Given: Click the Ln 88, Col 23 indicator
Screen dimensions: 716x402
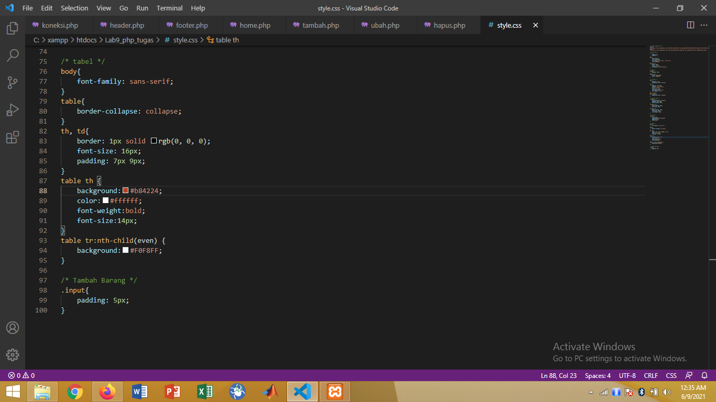Looking at the screenshot, I should [x=559, y=375].
